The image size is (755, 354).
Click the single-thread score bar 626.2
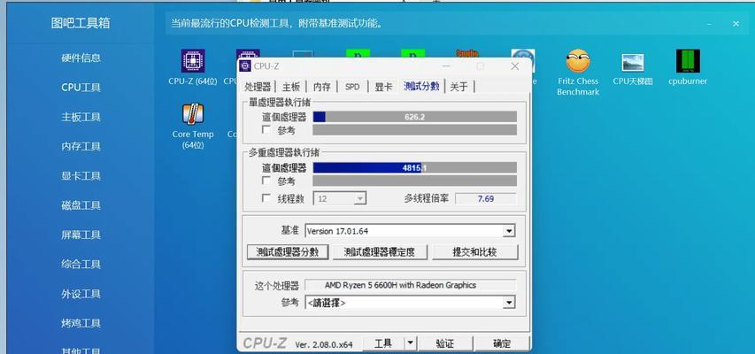coord(414,117)
